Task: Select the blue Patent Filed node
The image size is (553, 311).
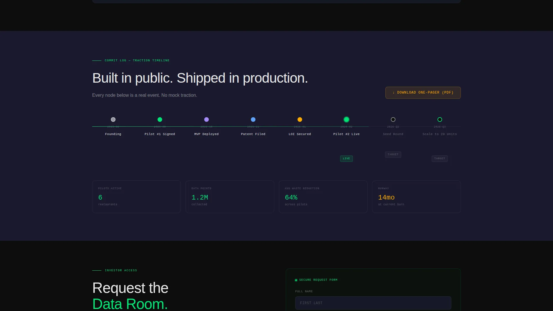Action: (x=253, y=120)
